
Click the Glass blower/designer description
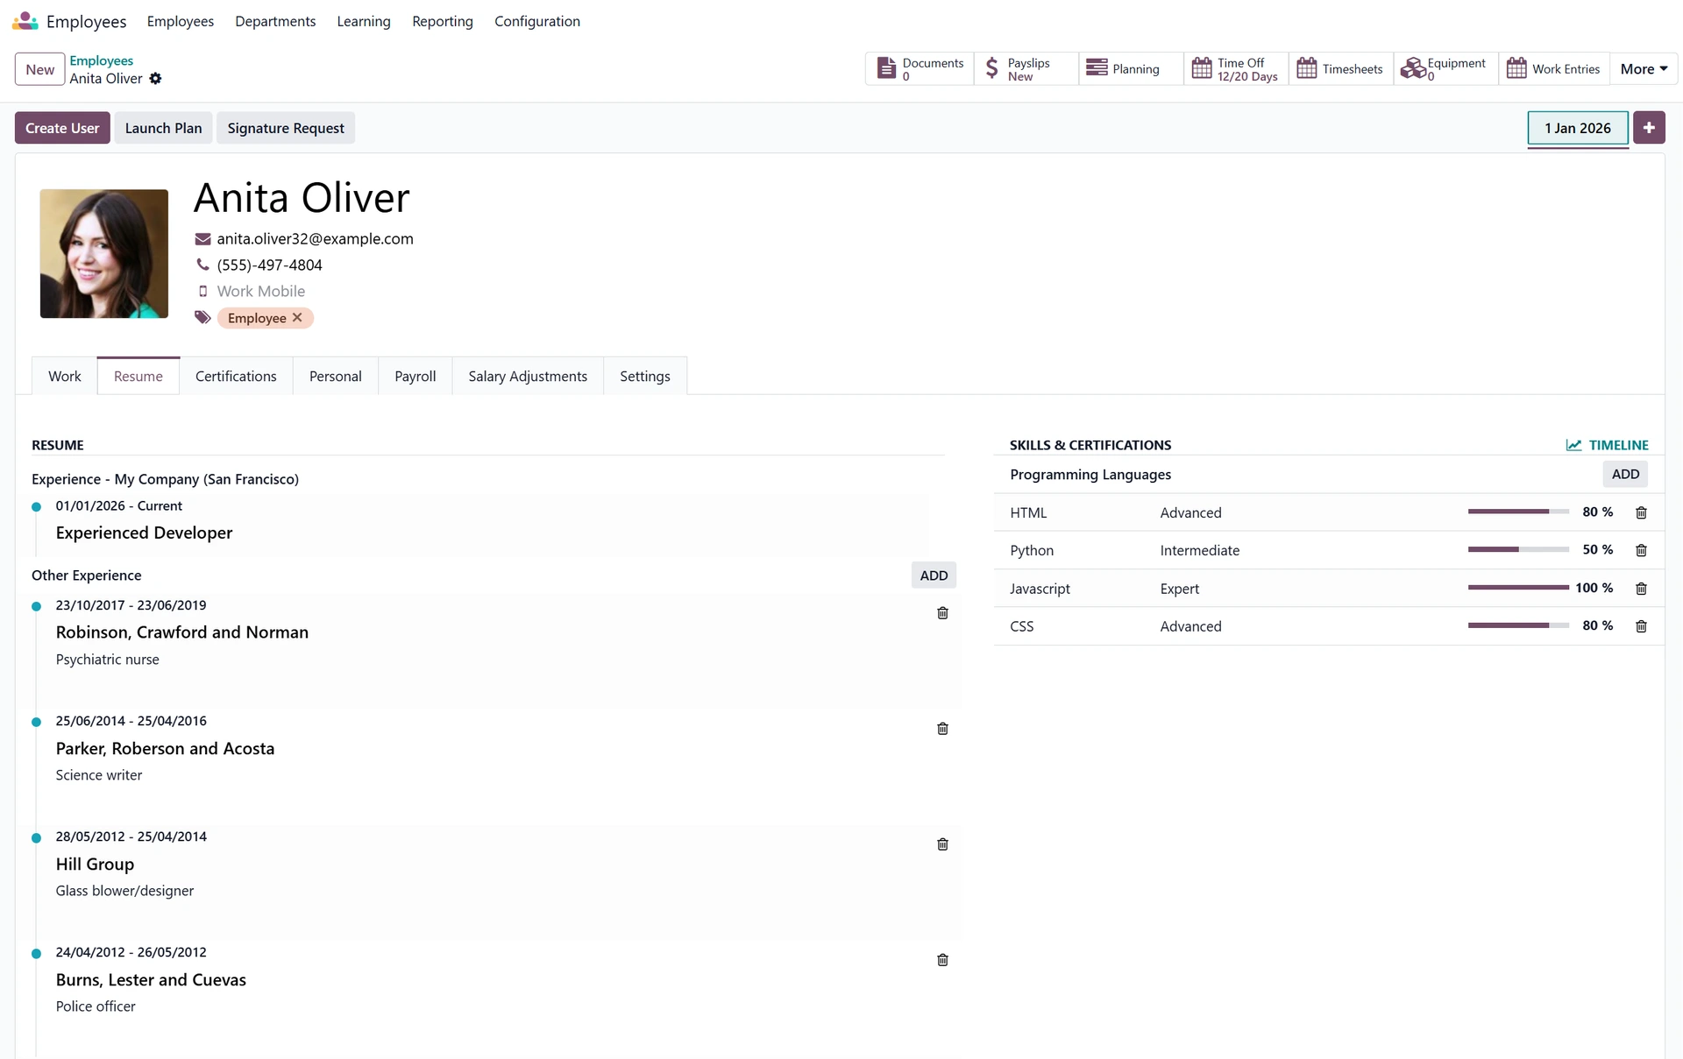(125, 891)
